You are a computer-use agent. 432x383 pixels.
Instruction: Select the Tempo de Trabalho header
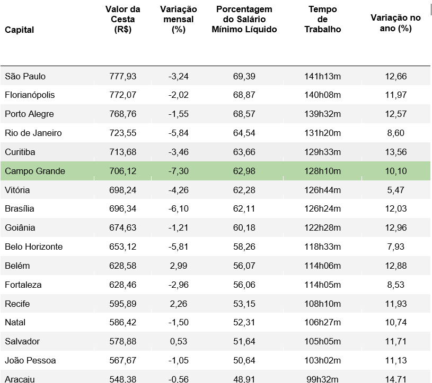322,19
